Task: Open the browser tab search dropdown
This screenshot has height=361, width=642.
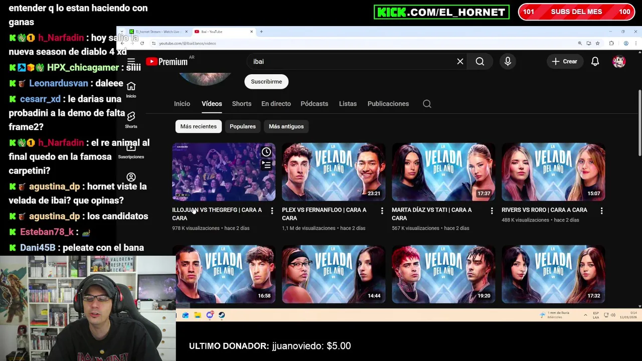Action: tap(122, 32)
